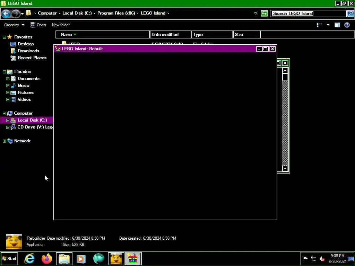Click the Show desktop tray icon
The width and height of the screenshot is (355, 266).
351,258
